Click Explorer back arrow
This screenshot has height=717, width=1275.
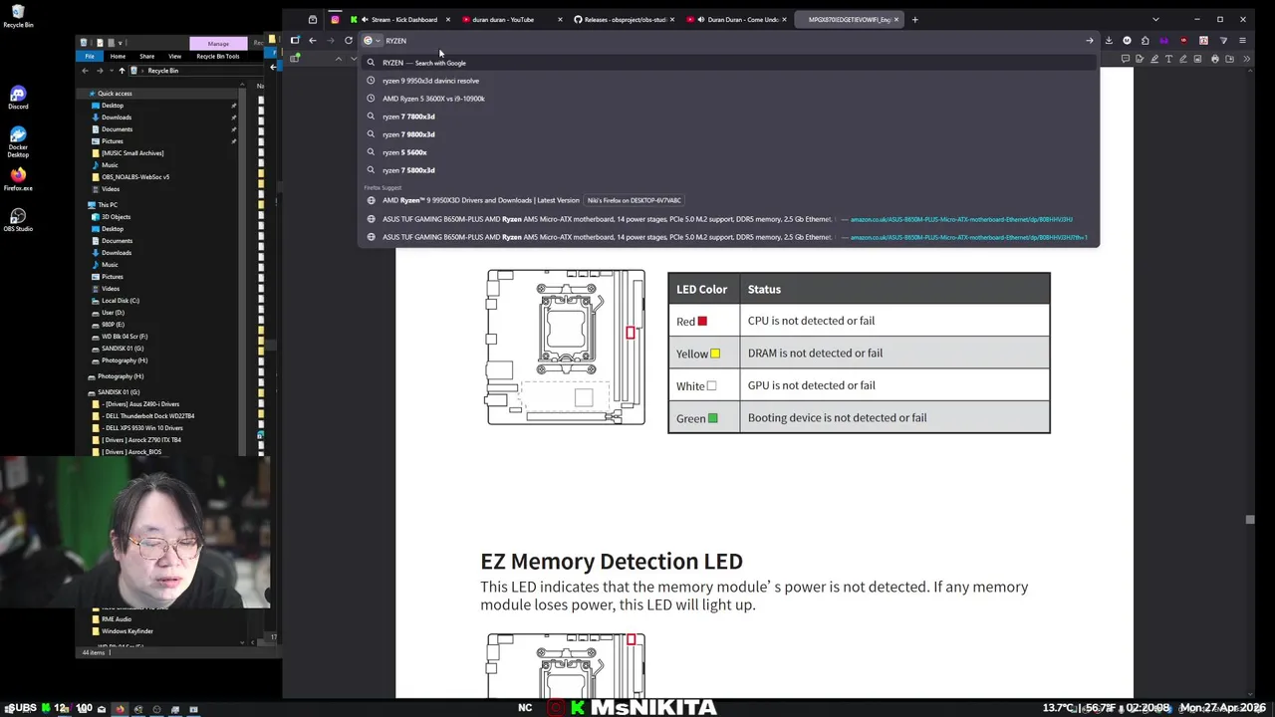click(x=87, y=71)
